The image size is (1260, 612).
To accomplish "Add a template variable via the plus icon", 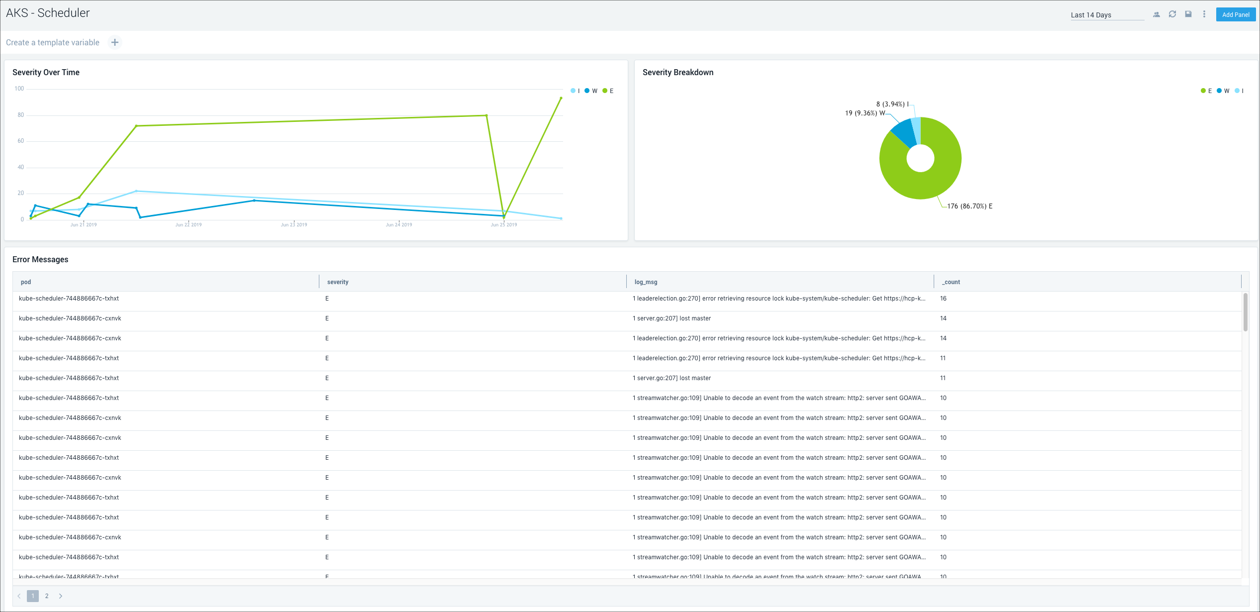I will coord(114,42).
